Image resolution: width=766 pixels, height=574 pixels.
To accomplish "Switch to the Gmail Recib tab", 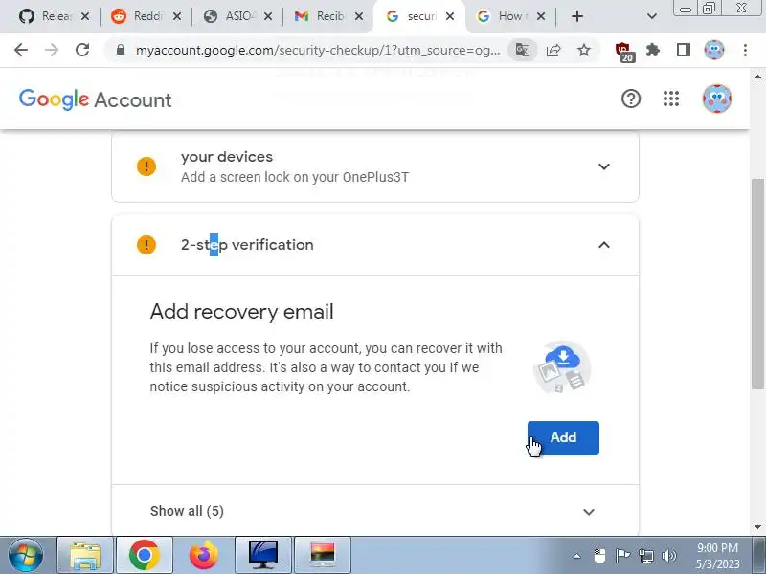I will [x=328, y=16].
